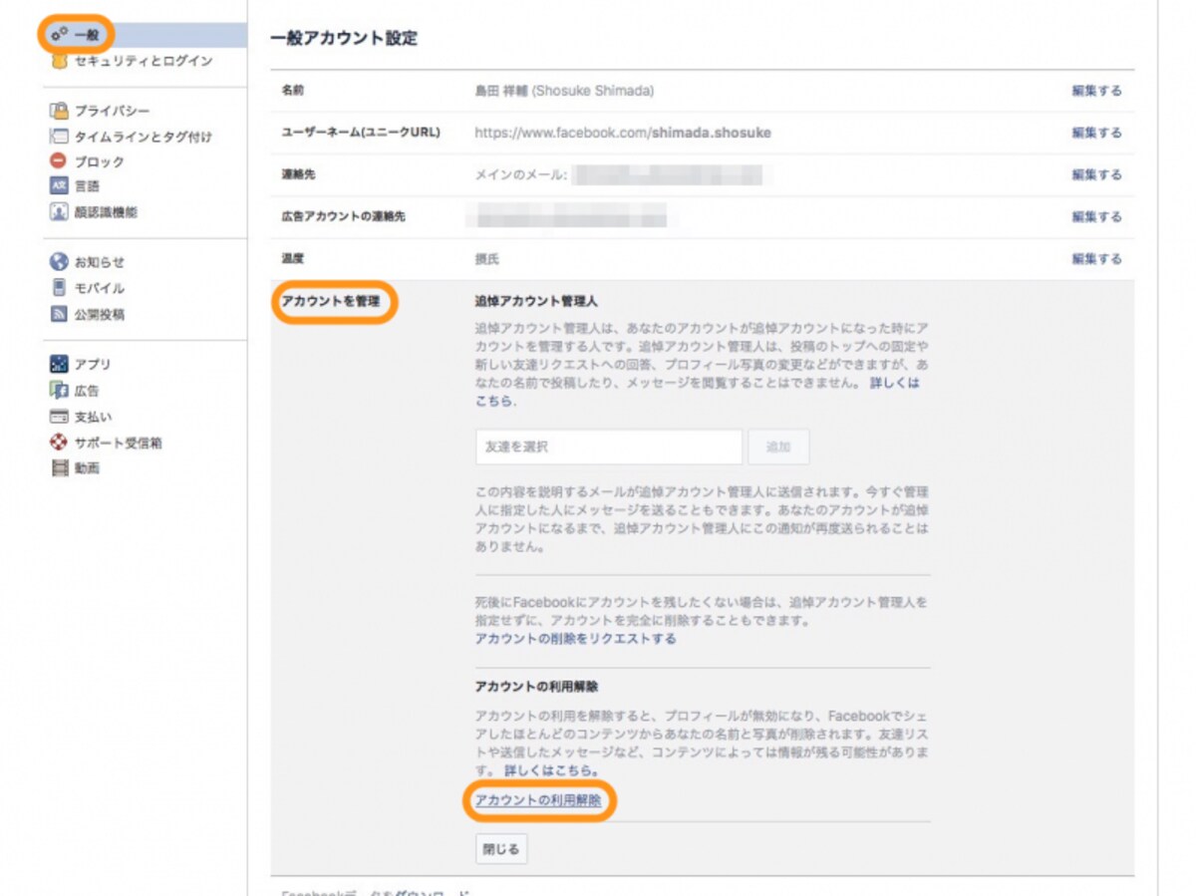Click the phone icon beside モバイル
The width and height of the screenshot is (1196, 896).
click(59, 288)
